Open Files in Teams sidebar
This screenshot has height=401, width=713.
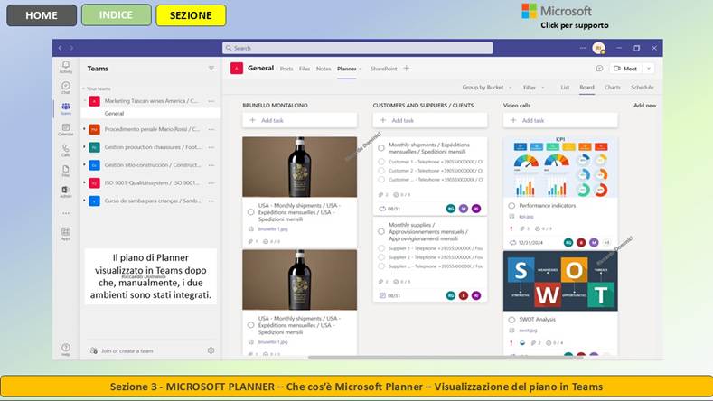click(66, 171)
